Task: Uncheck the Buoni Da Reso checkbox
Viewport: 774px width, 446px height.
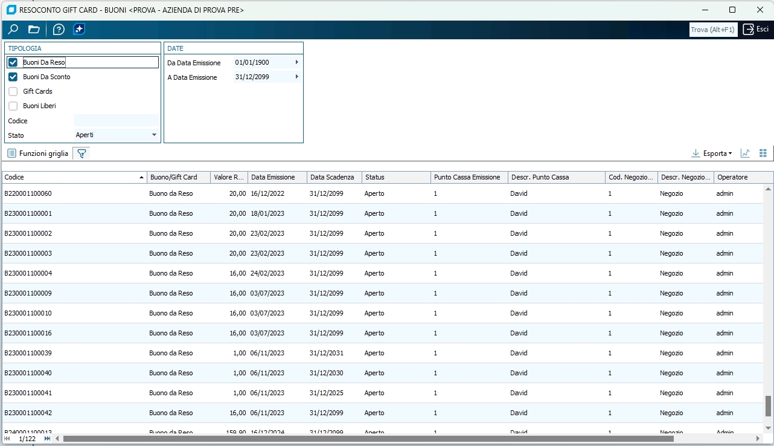Action: tap(13, 62)
